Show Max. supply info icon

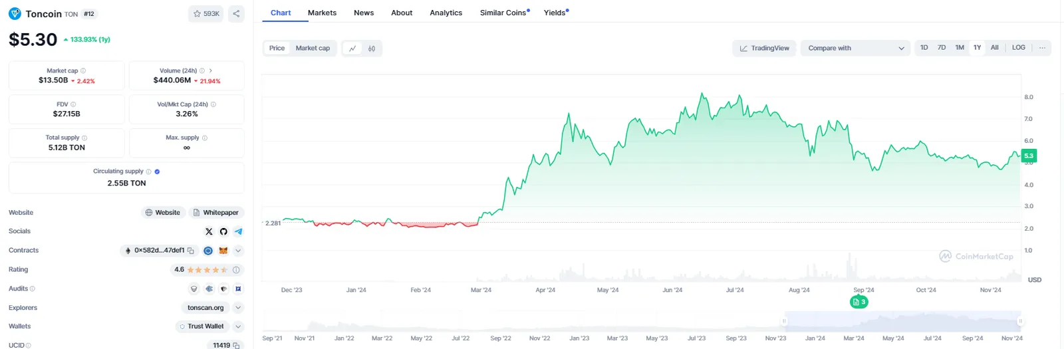pos(205,138)
